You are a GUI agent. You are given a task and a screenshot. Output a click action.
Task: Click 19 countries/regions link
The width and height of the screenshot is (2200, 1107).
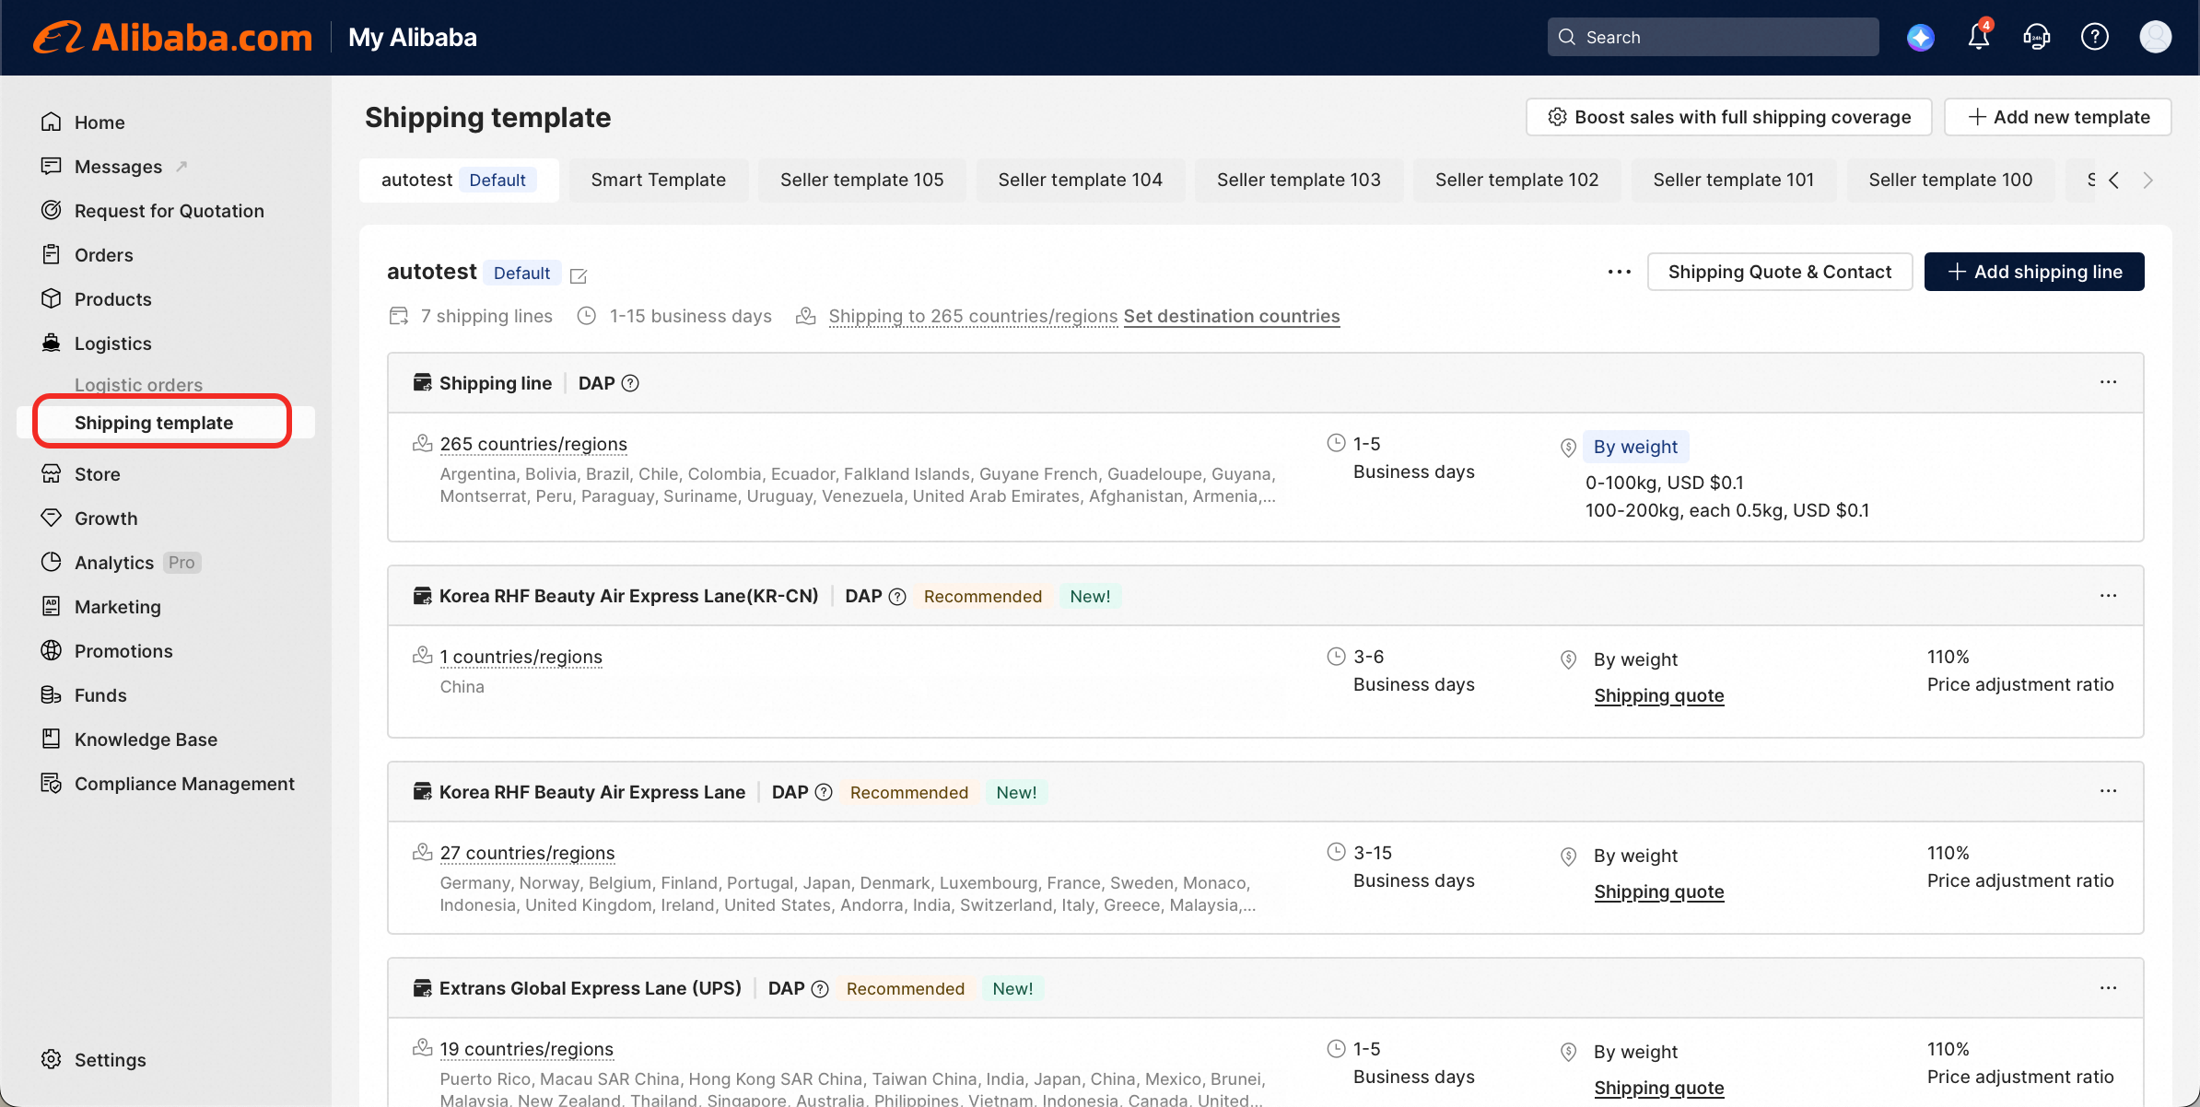point(526,1049)
